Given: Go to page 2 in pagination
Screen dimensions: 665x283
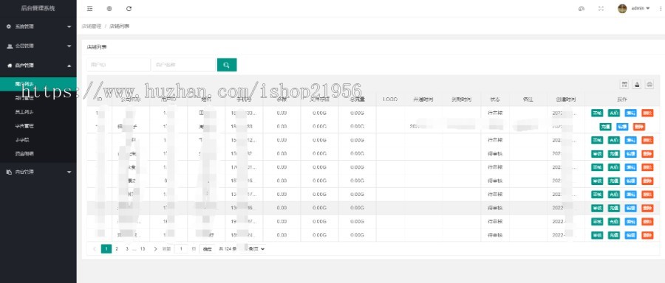Looking at the screenshot, I should click(x=117, y=249).
